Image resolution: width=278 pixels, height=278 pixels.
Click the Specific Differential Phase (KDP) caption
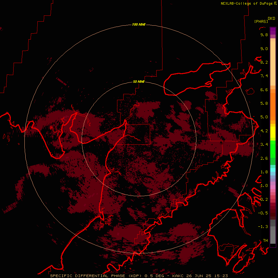[x=96, y=276]
